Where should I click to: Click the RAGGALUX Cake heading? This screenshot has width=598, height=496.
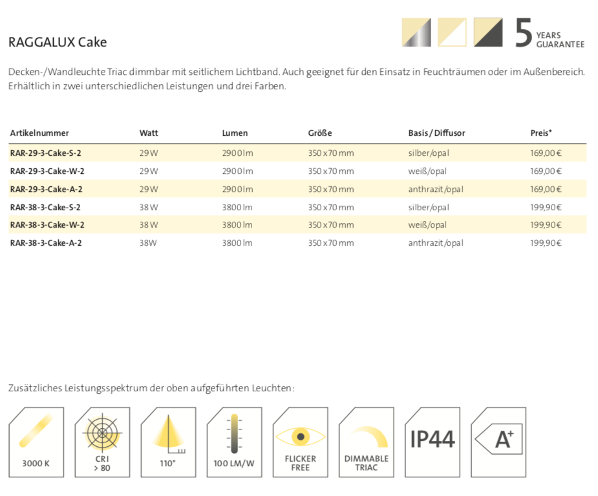point(58,42)
